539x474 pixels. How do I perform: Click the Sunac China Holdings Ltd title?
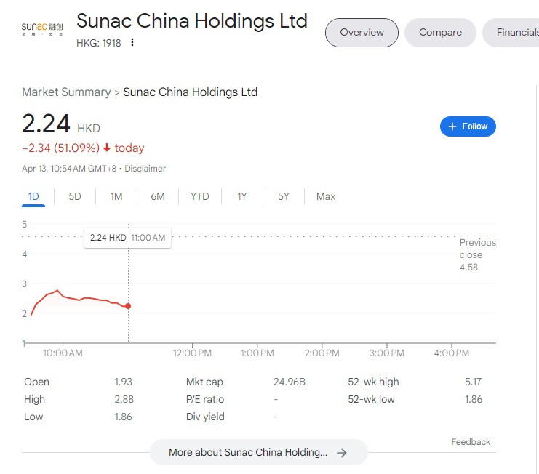point(192,21)
